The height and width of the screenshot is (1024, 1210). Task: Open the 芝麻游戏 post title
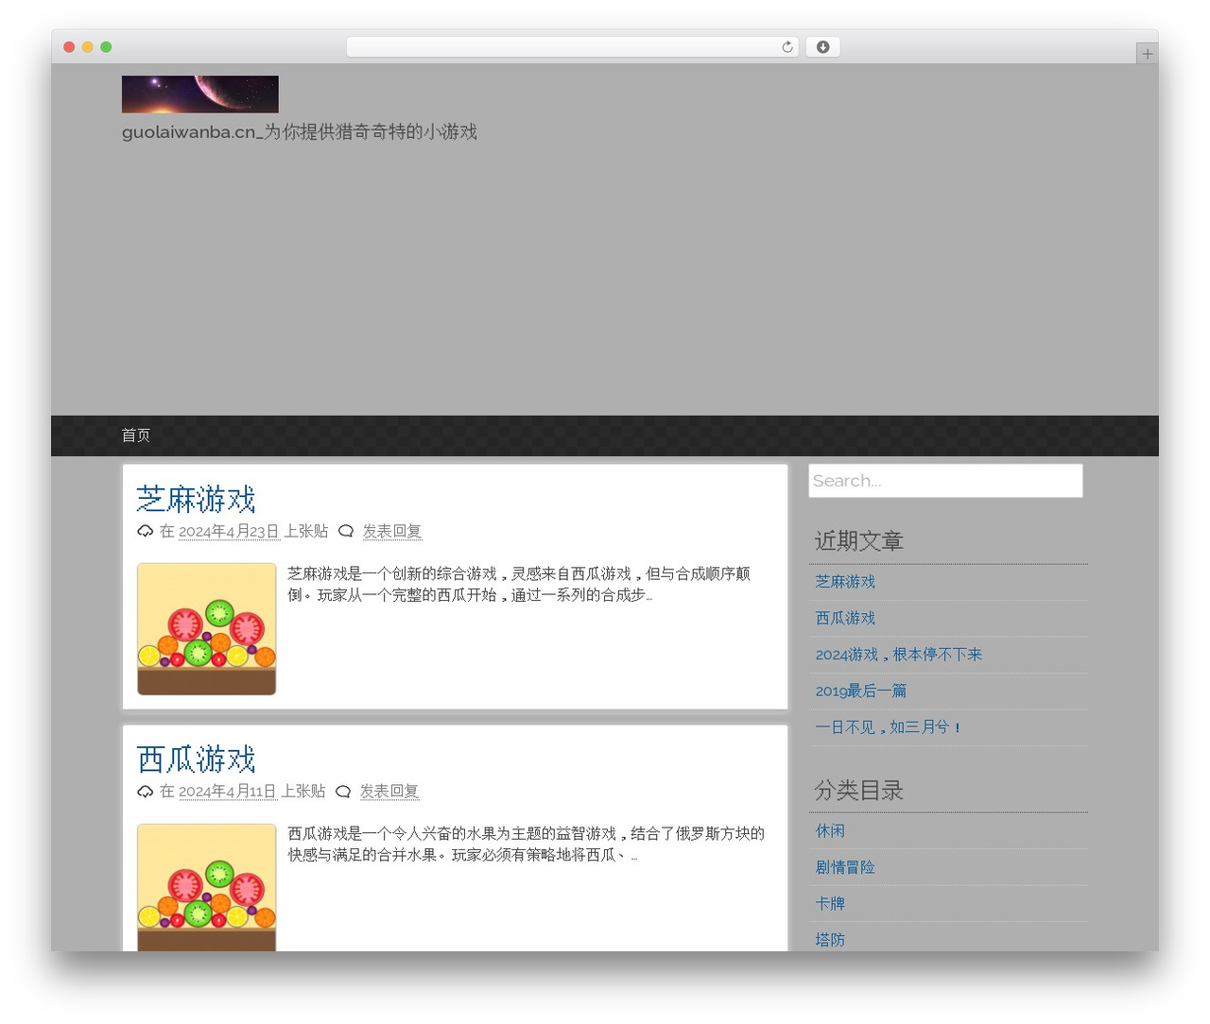196,499
